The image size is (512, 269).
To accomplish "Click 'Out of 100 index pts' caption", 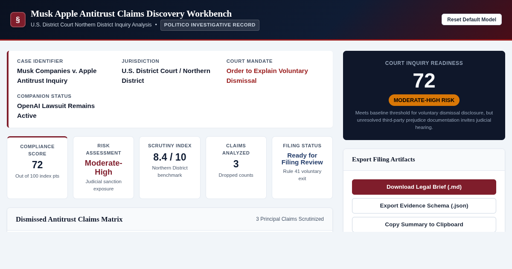I will click(x=37, y=176).
